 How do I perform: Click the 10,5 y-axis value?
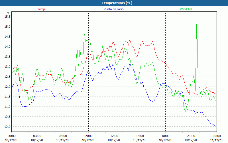(x=7, y=116)
